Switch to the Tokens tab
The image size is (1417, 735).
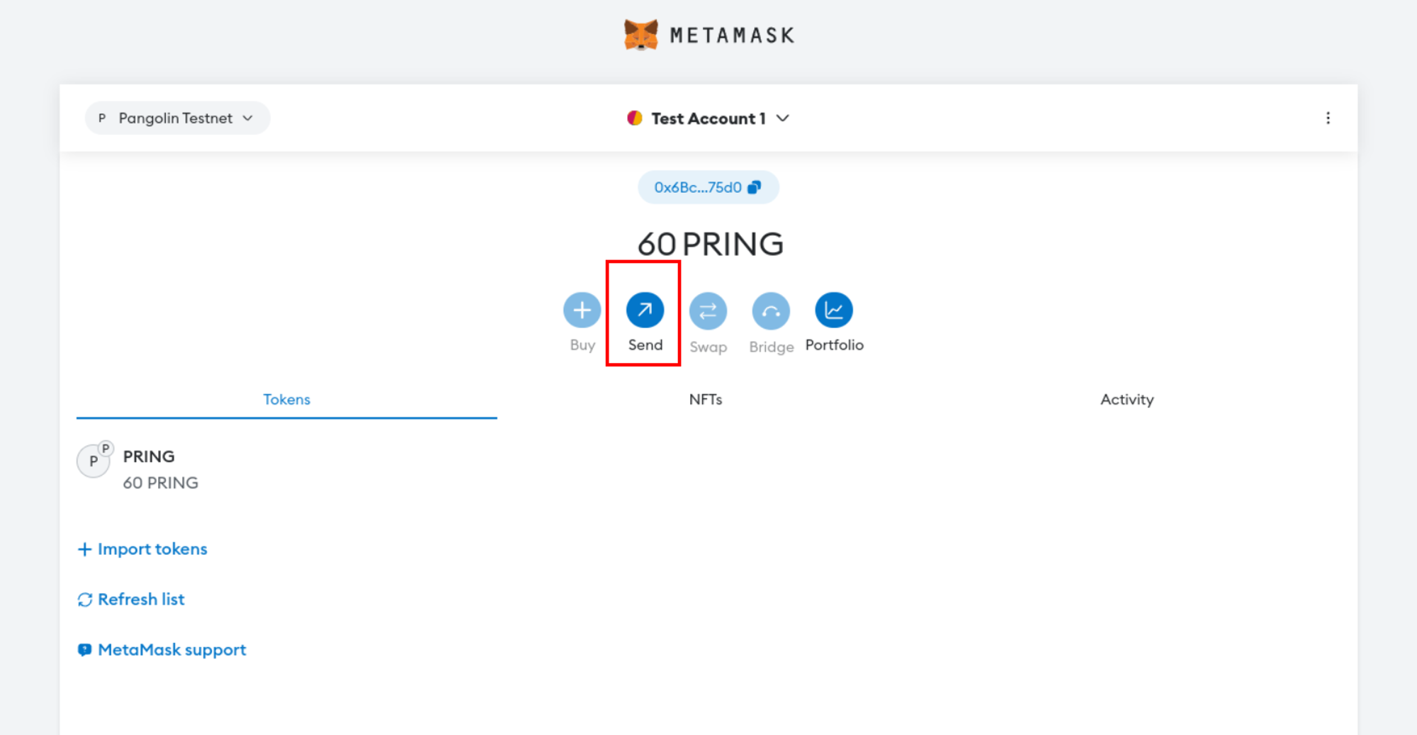click(287, 400)
